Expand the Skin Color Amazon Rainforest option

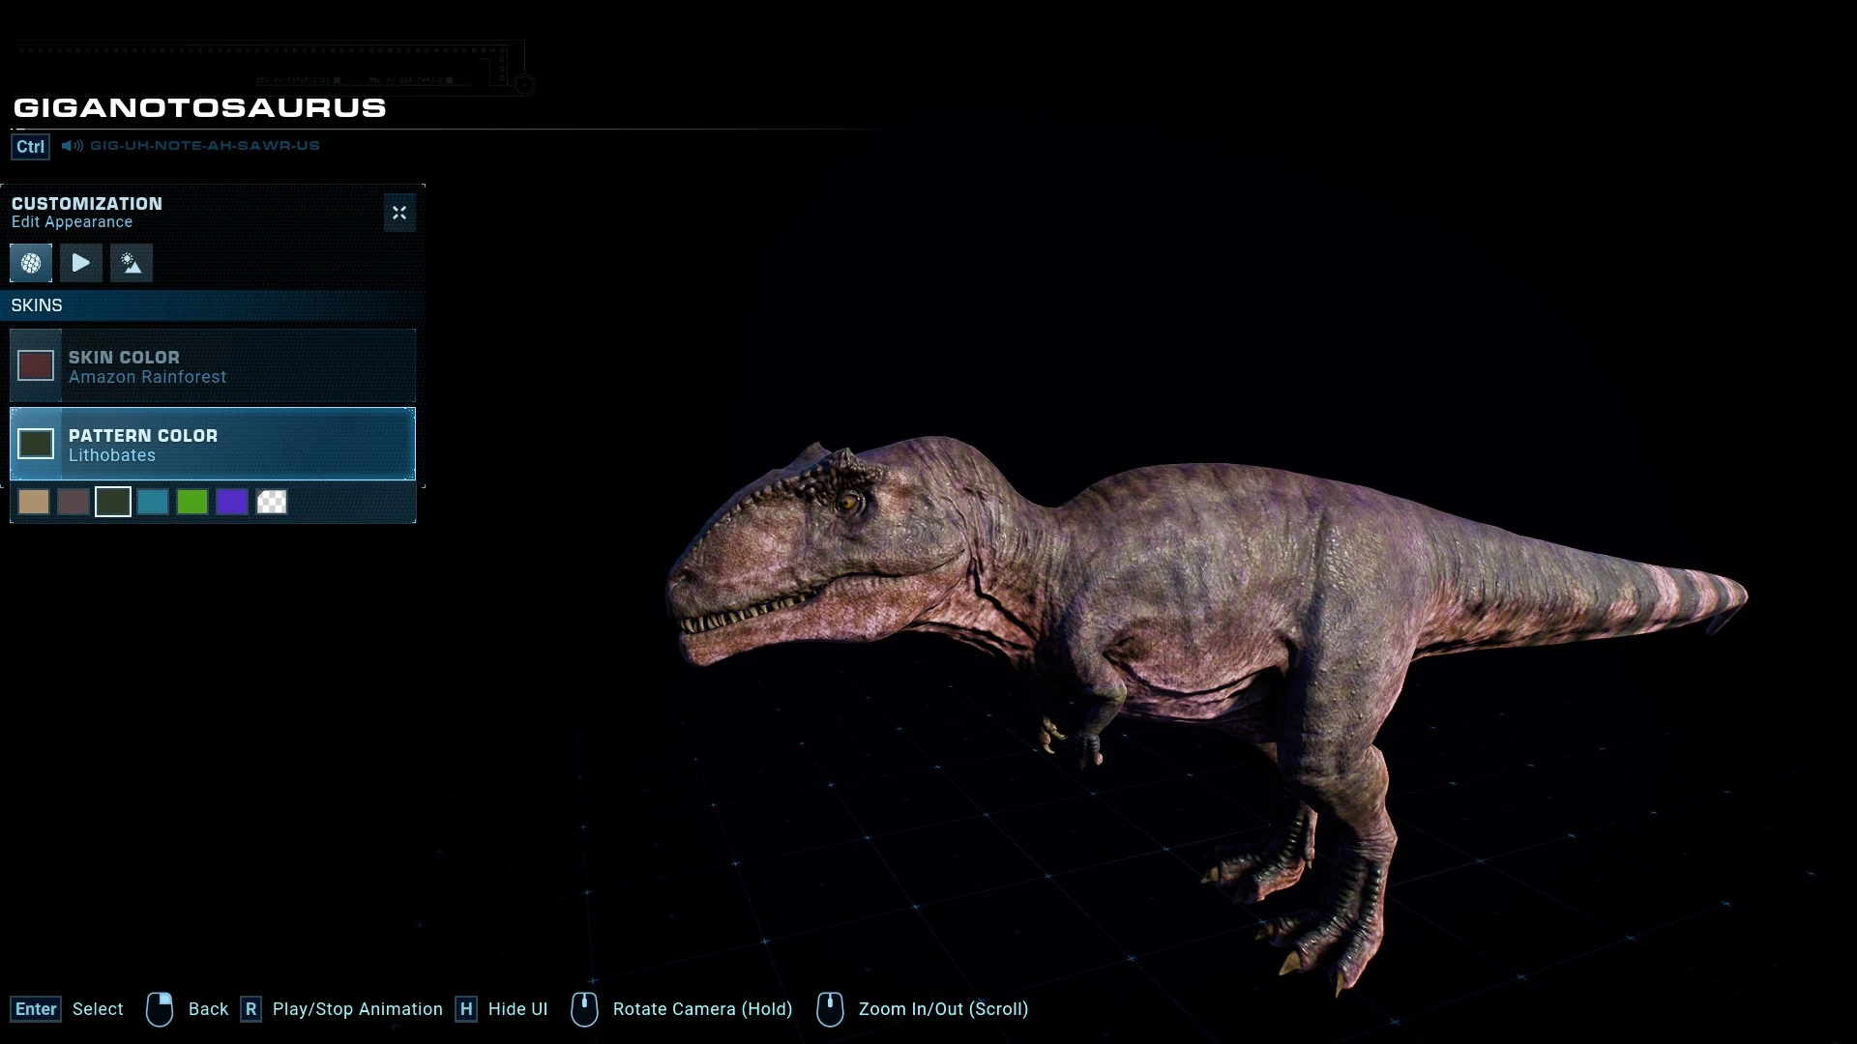click(213, 365)
